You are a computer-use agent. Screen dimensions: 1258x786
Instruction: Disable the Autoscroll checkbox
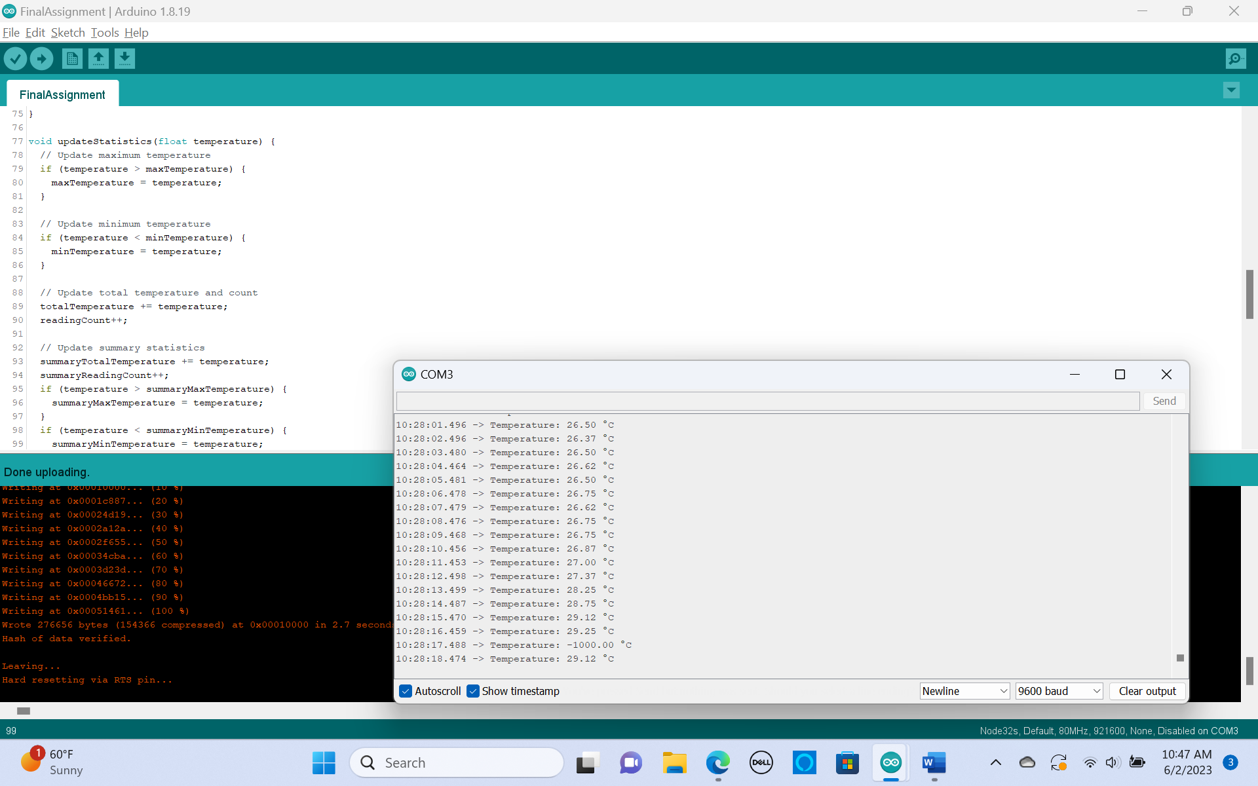[x=406, y=691]
